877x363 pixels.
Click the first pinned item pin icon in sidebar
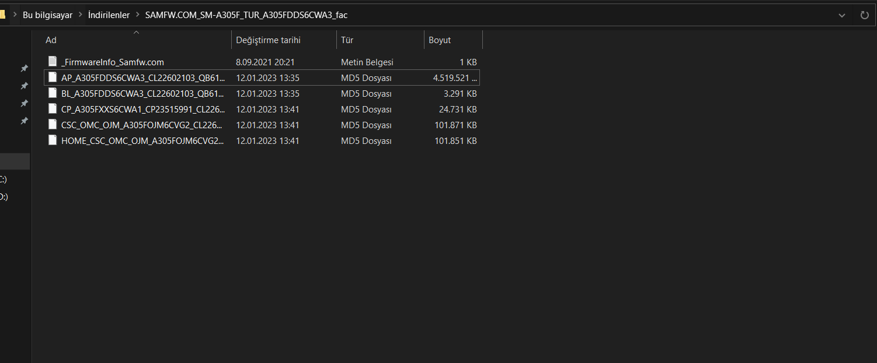tap(24, 68)
